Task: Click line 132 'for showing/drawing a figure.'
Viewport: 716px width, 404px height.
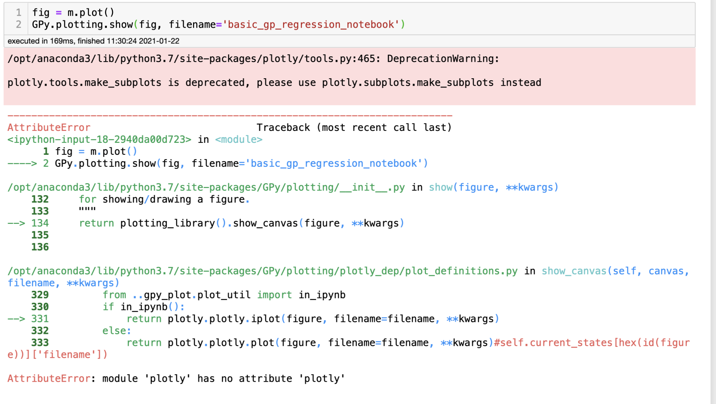Action: click(x=140, y=199)
